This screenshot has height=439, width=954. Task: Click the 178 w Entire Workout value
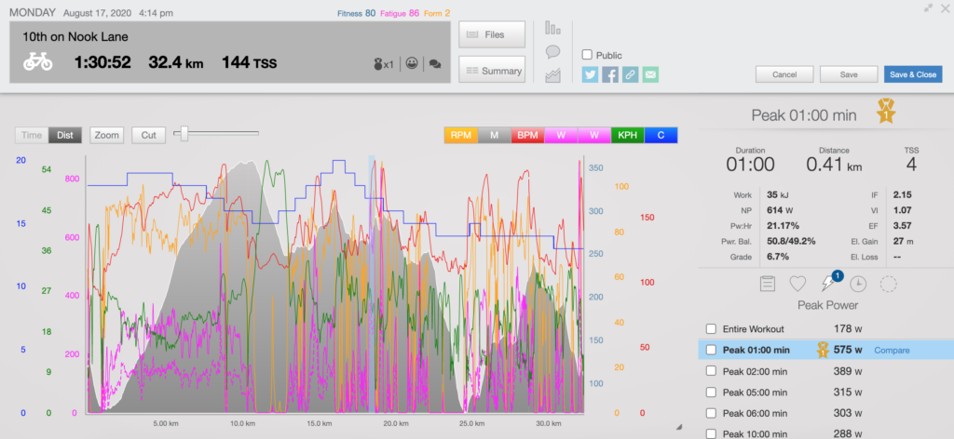848,329
